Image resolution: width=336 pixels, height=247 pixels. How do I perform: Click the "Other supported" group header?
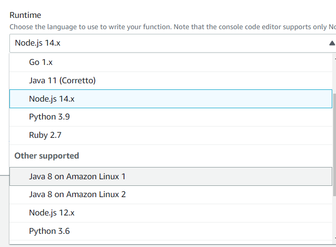47,156
